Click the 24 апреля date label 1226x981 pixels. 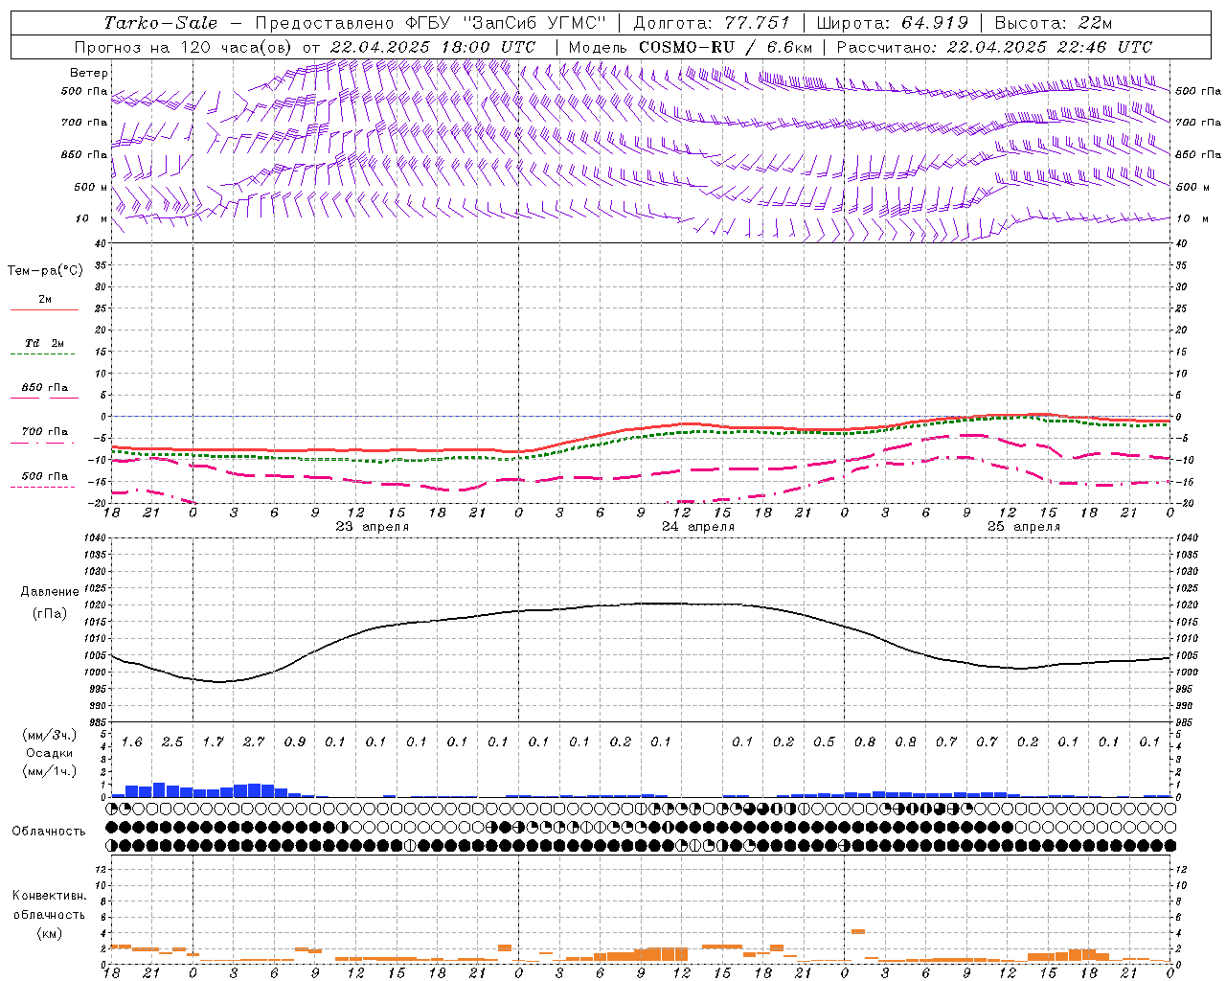click(x=698, y=527)
